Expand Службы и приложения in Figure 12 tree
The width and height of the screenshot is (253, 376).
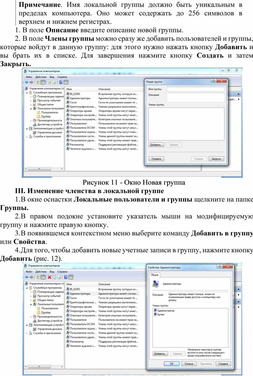pos(27,333)
